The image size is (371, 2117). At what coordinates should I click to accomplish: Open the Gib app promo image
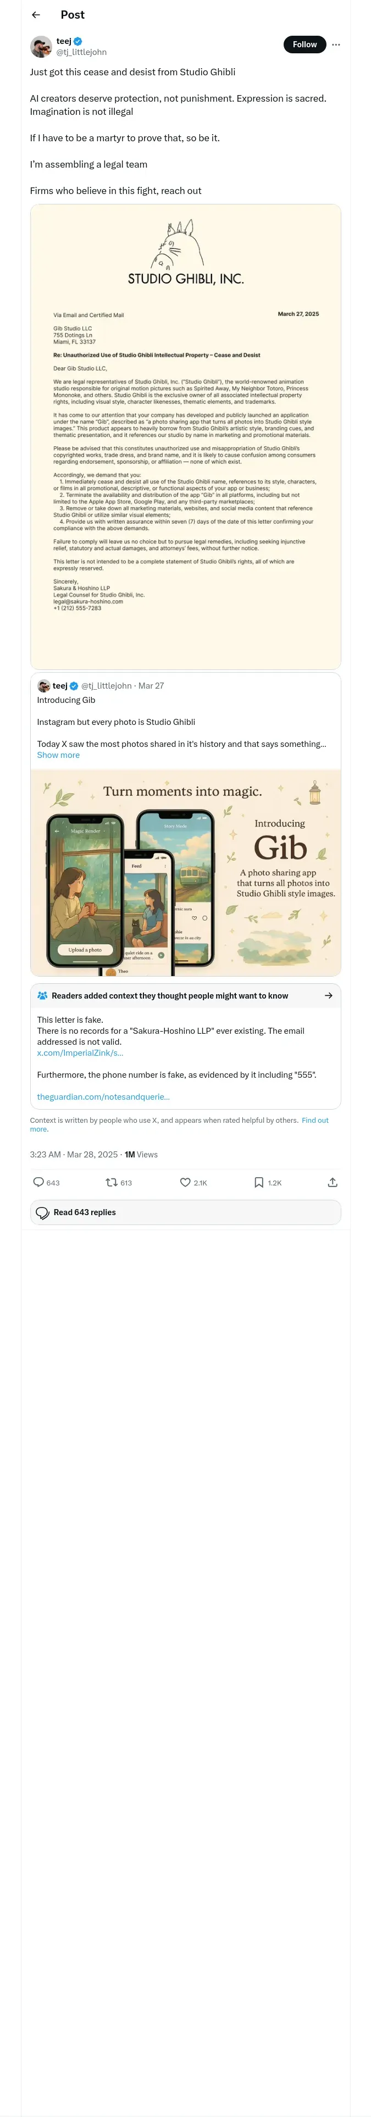pos(185,873)
